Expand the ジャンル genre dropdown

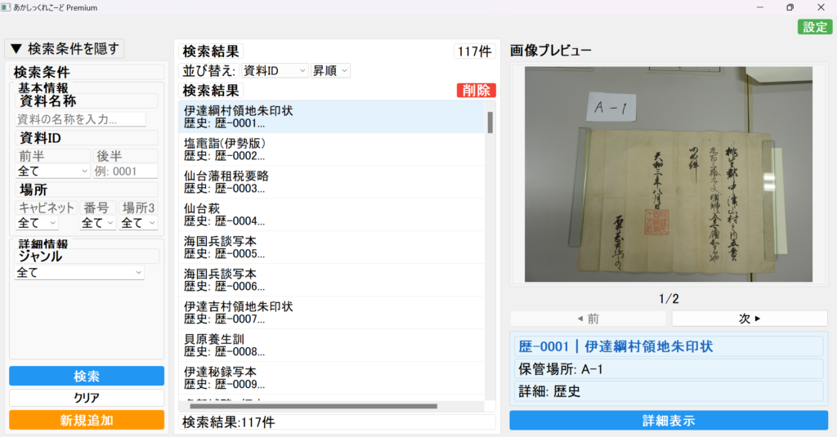(x=80, y=273)
